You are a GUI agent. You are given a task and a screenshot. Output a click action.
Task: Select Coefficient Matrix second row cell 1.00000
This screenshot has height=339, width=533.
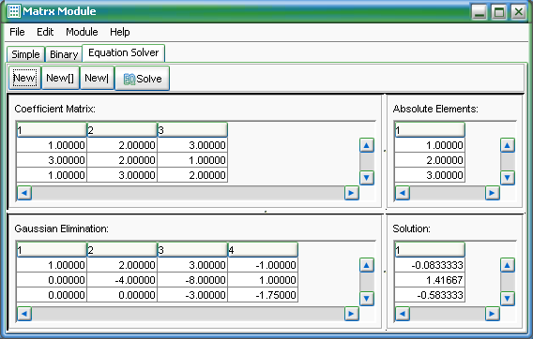[192, 160]
